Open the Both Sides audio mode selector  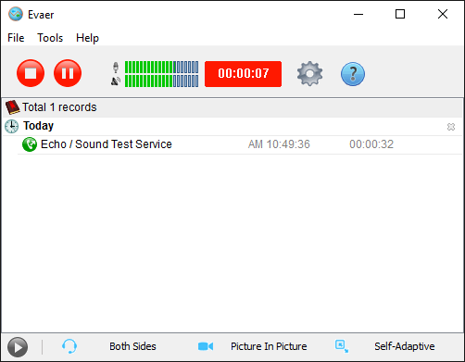132,346
